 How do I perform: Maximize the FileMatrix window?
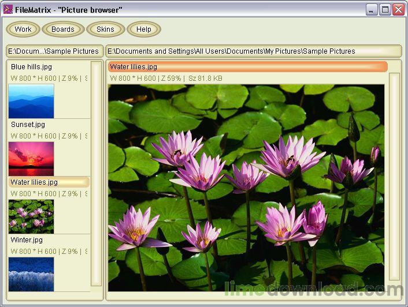[385, 10]
